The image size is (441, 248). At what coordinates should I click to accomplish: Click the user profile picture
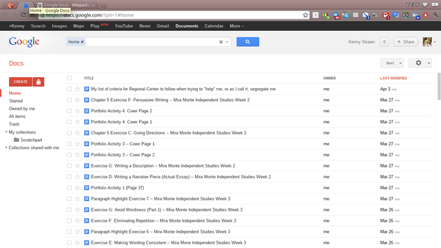(x=427, y=42)
